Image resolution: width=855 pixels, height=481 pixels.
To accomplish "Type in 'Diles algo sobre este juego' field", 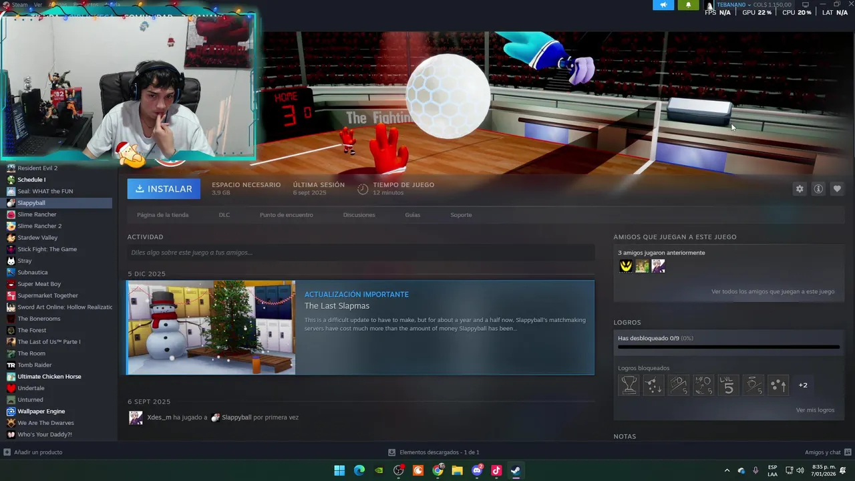I will (x=361, y=253).
